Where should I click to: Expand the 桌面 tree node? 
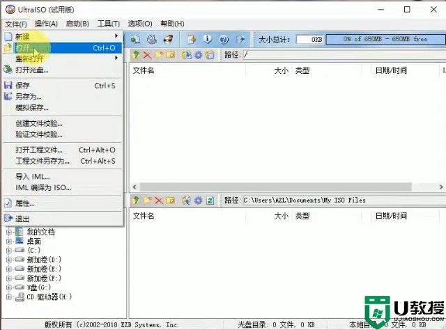(9, 242)
